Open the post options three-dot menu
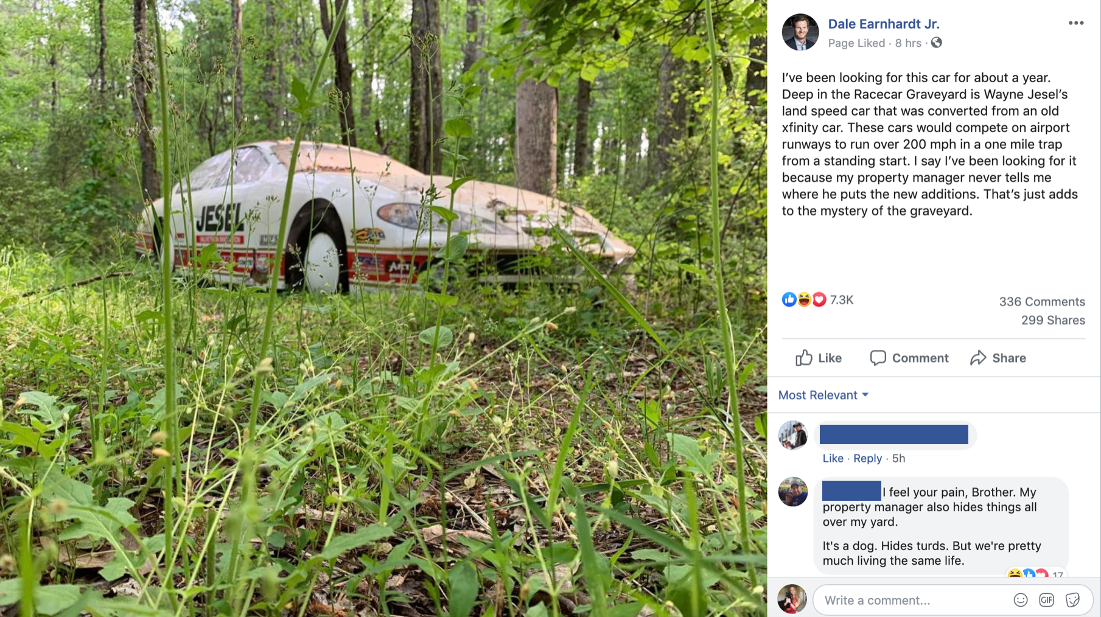Image resolution: width=1101 pixels, height=617 pixels. (1075, 23)
